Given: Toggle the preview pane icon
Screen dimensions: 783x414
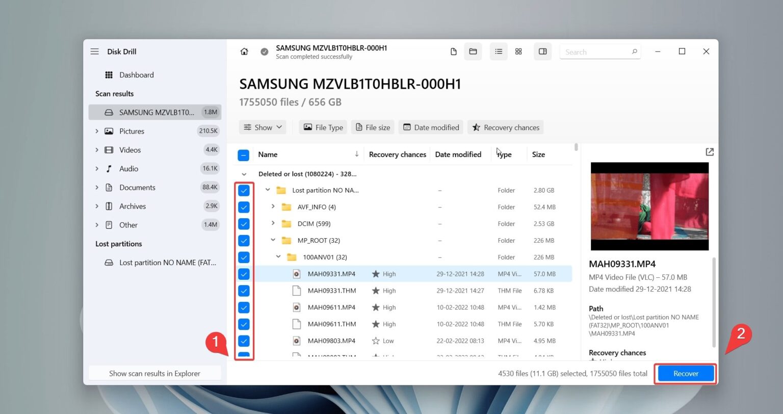Looking at the screenshot, I should point(542,51).
